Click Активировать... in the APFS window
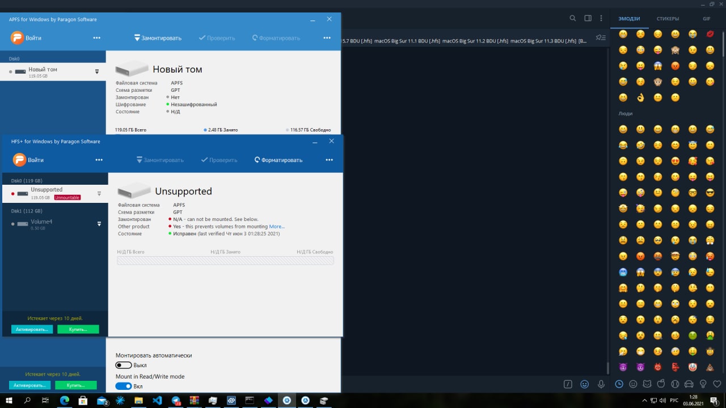 click(29, 385)
